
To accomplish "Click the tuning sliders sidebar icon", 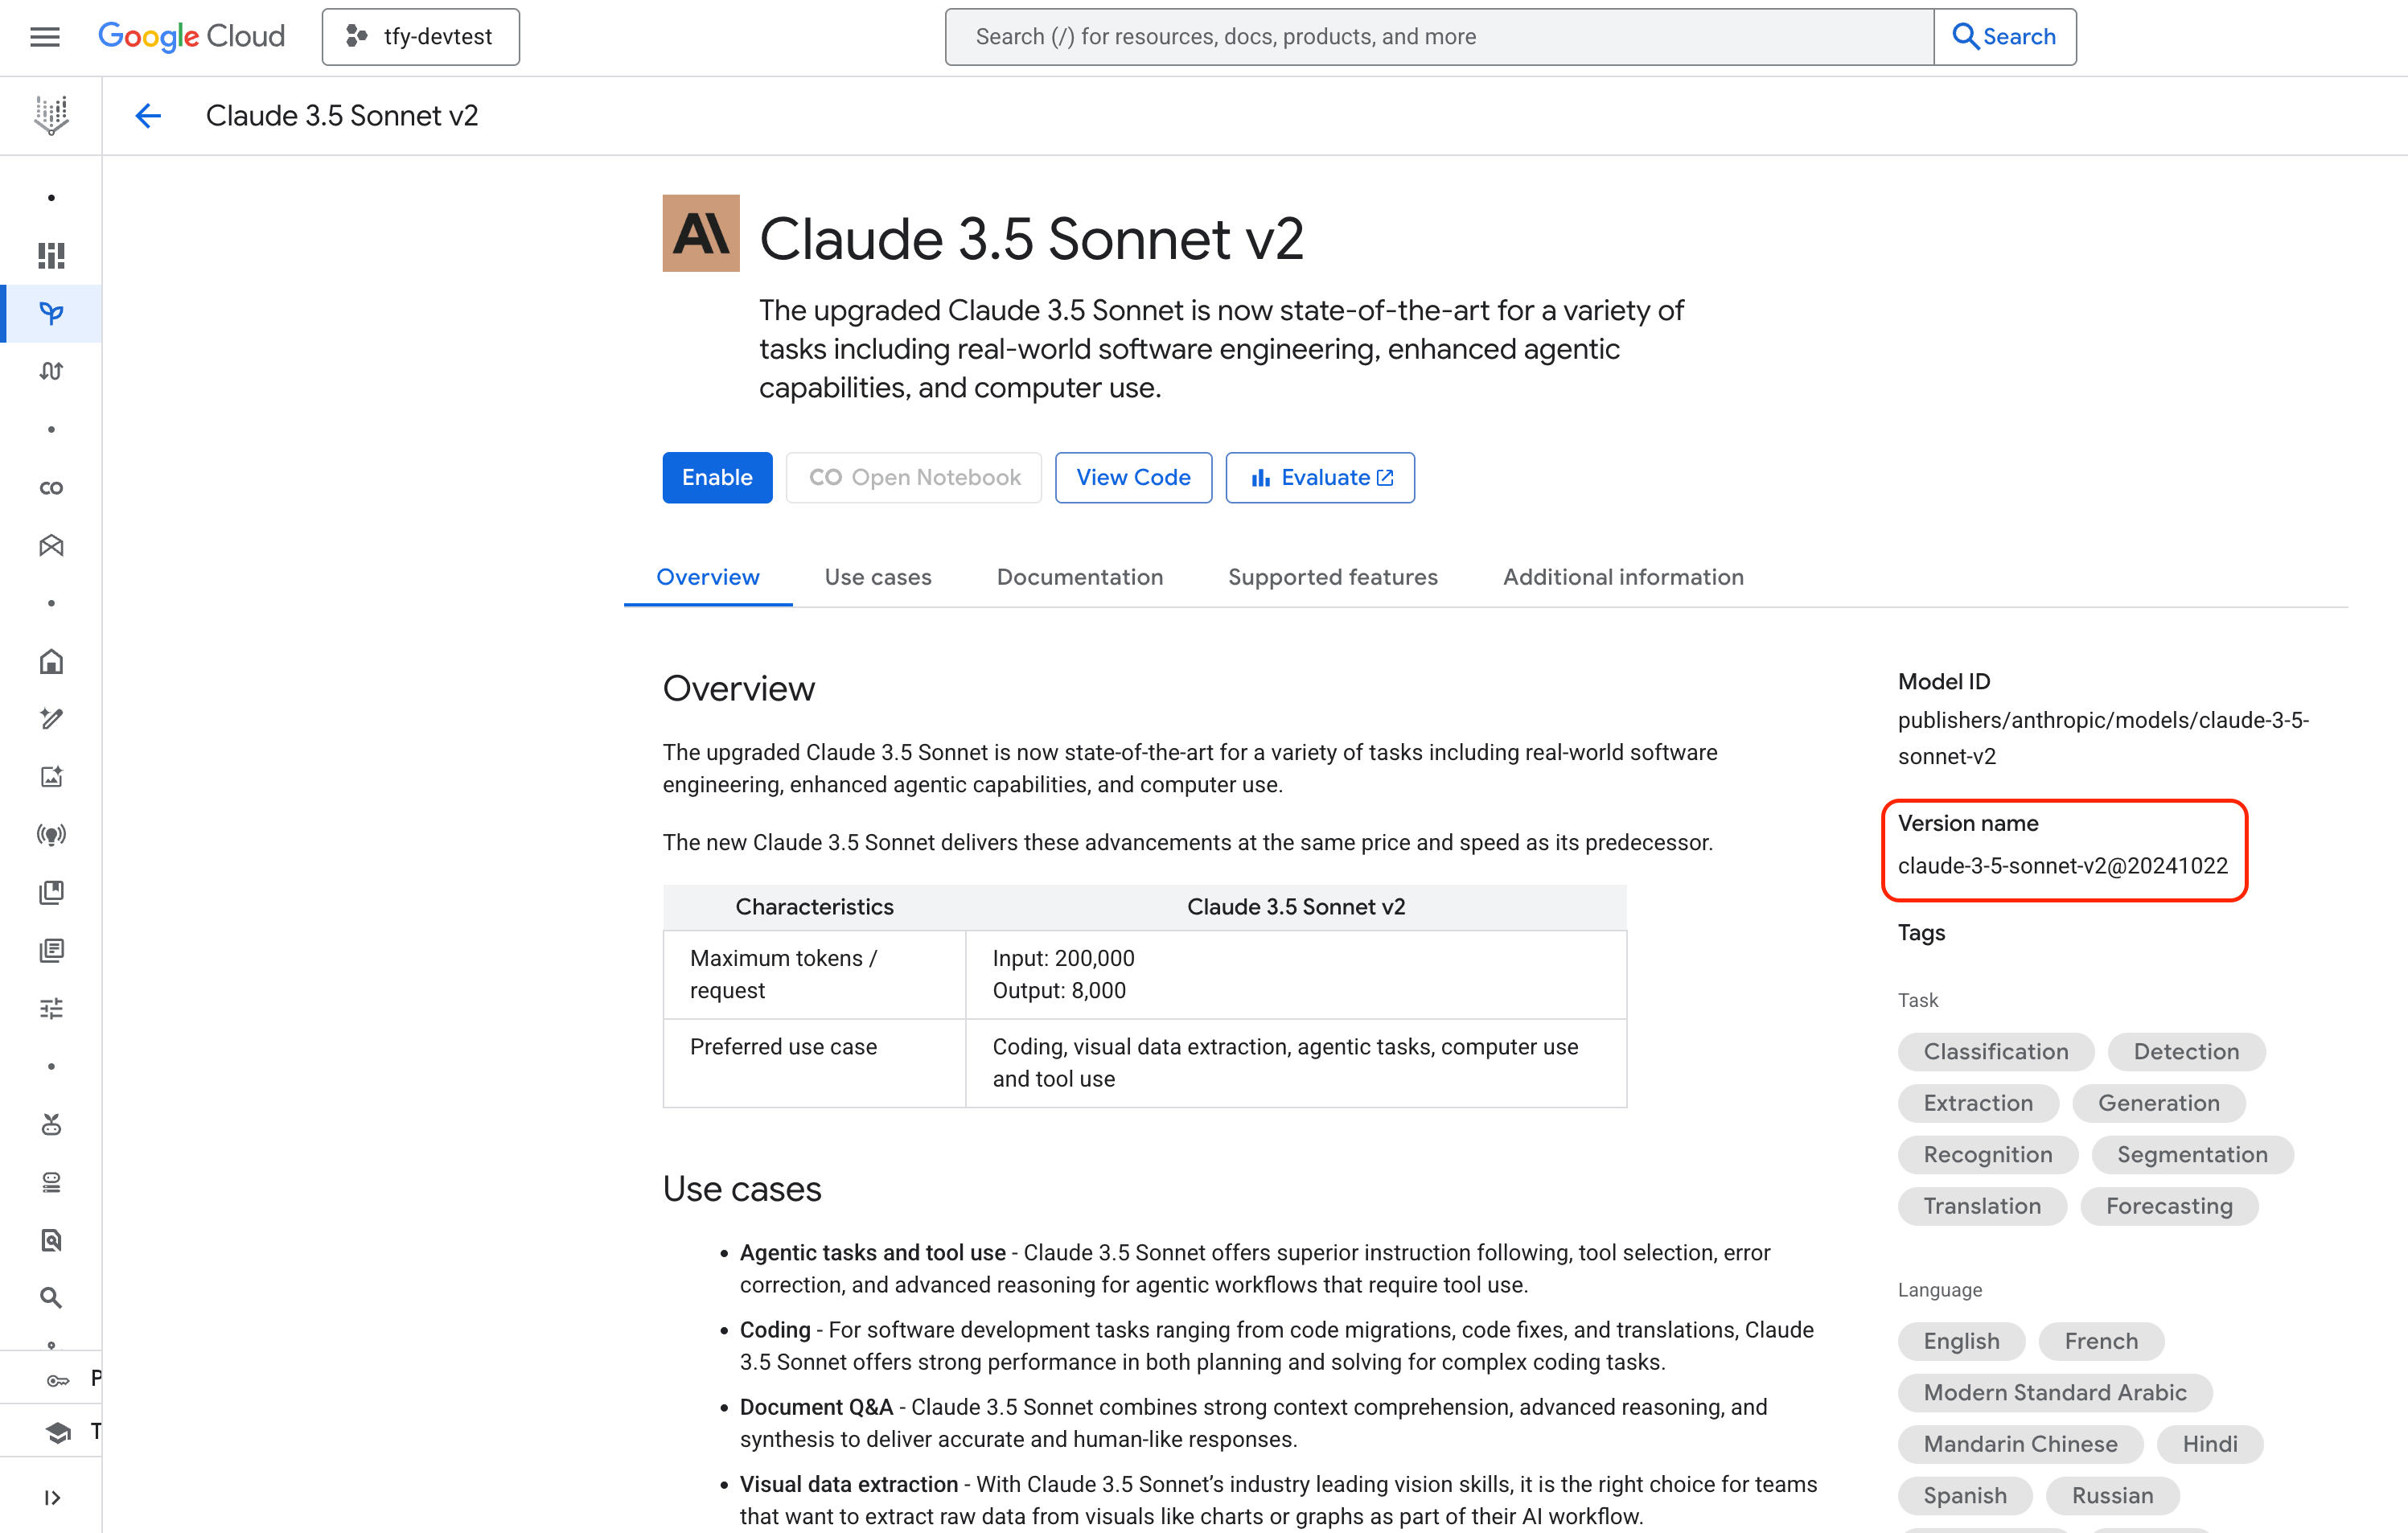I will click(51, 1008).
